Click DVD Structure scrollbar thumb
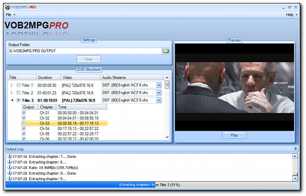The width and height of the screenshot is (306, 196). (x=167, y=85)
